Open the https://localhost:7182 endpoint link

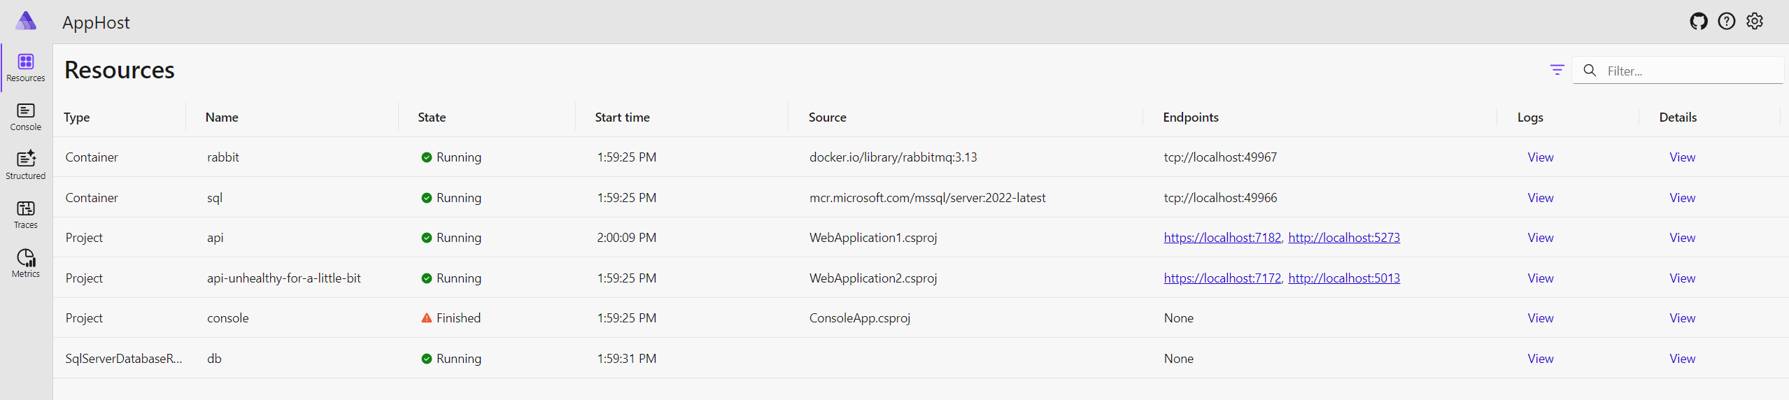1222,238
